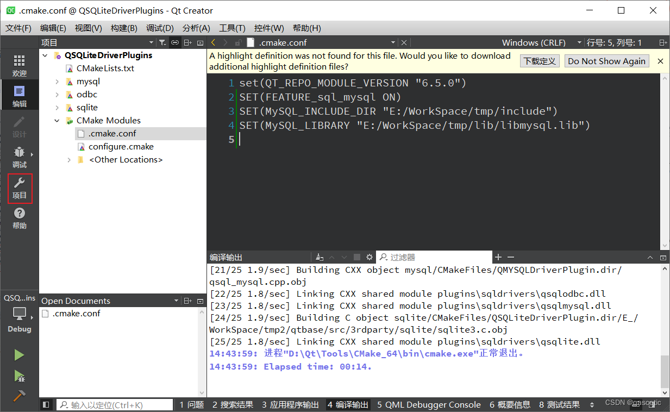Click the Do Not Show Again button

tap(606, 61)
